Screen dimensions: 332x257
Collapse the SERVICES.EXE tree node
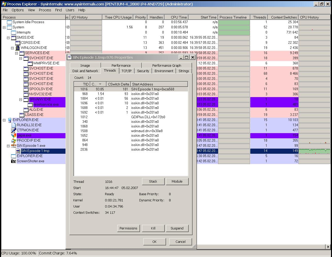pyautogui.click(x=16, y=53)
